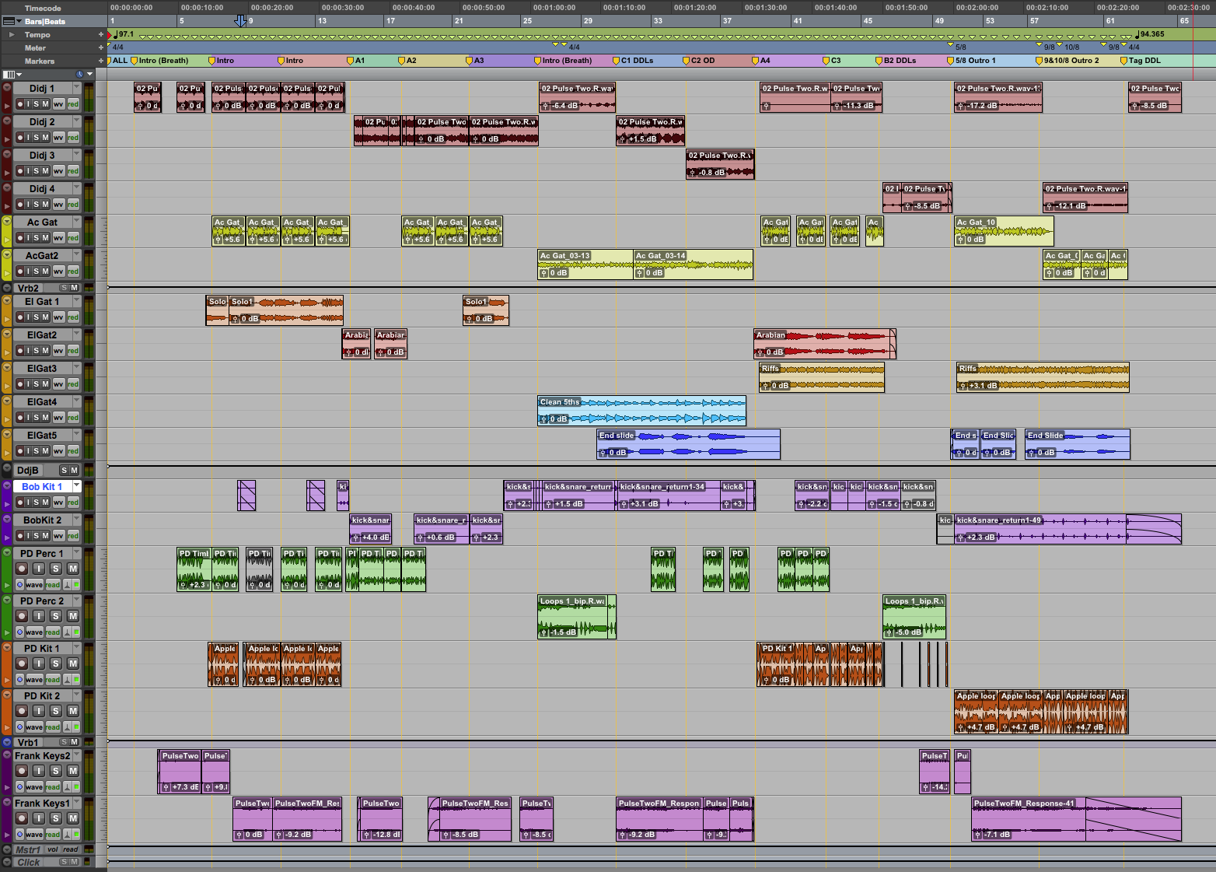1216x872 pixels.
Task: Record-arm the Didj 1 track
Action: pyautogui.click(x=20, y=104)
